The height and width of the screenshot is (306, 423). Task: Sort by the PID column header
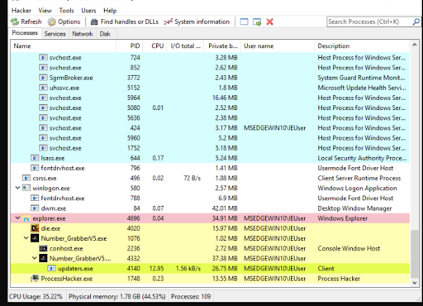pyautogui.click(x=130, y=46)
